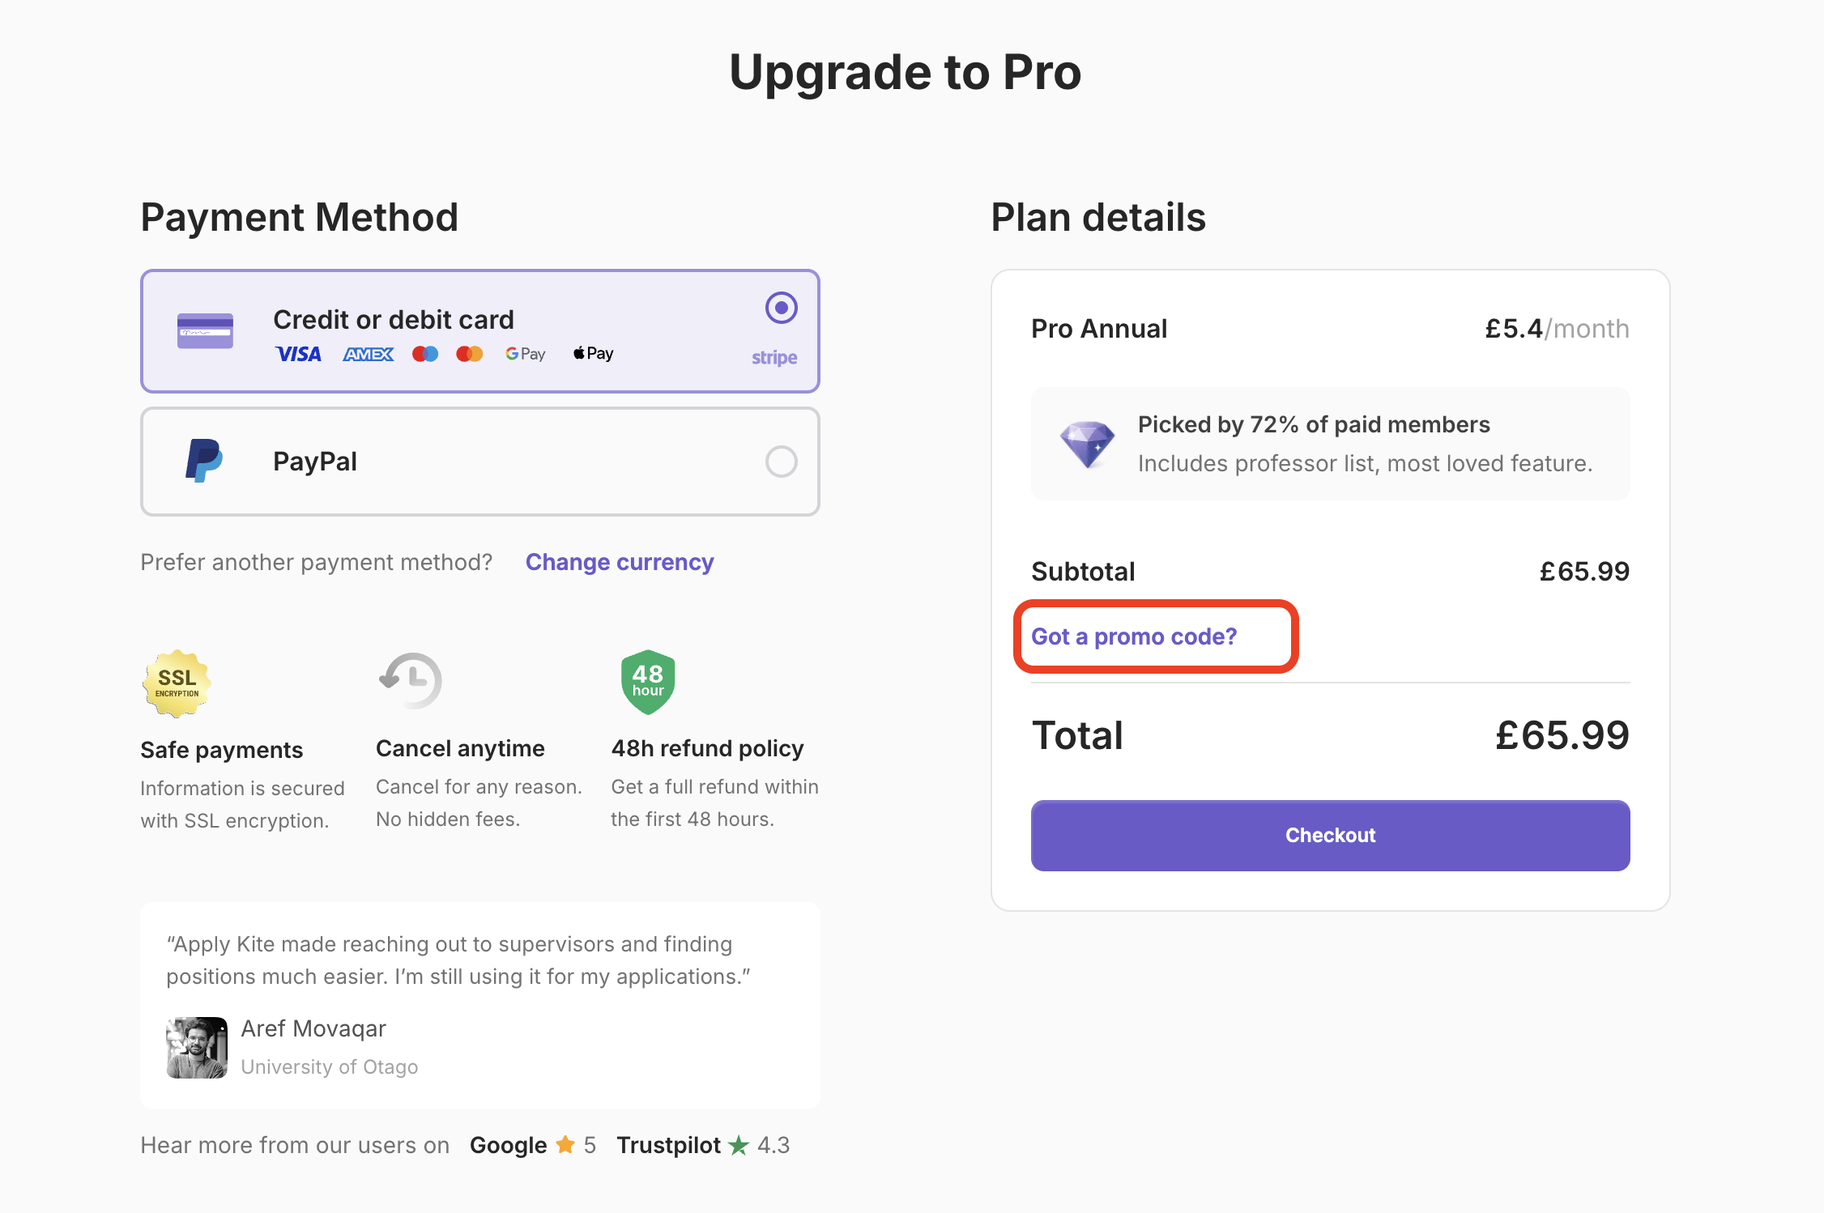Click the VISA logo
This screenshot has width=1824, height=1213.
(x=298, y=354)
